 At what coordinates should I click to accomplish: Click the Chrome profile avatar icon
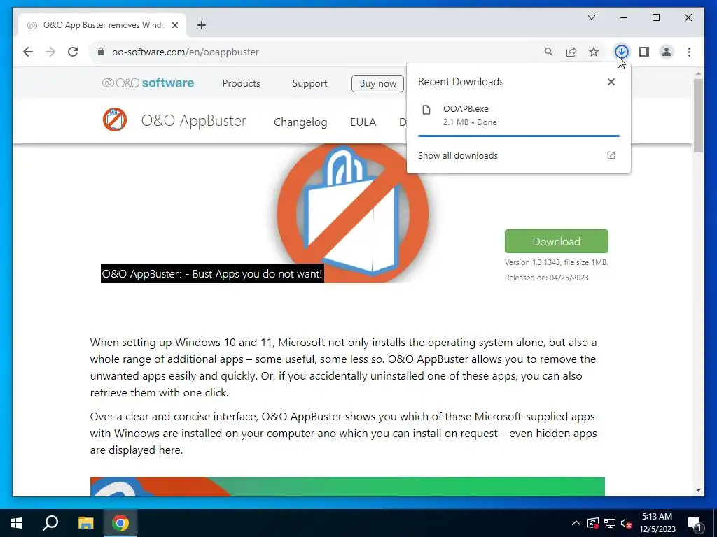(667, 52)
